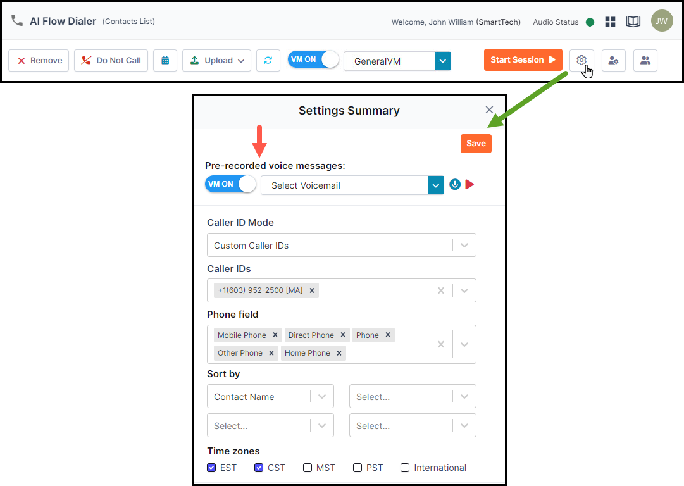
Task: Check the International time zone checkbox
Action: (x=405, y=468)
